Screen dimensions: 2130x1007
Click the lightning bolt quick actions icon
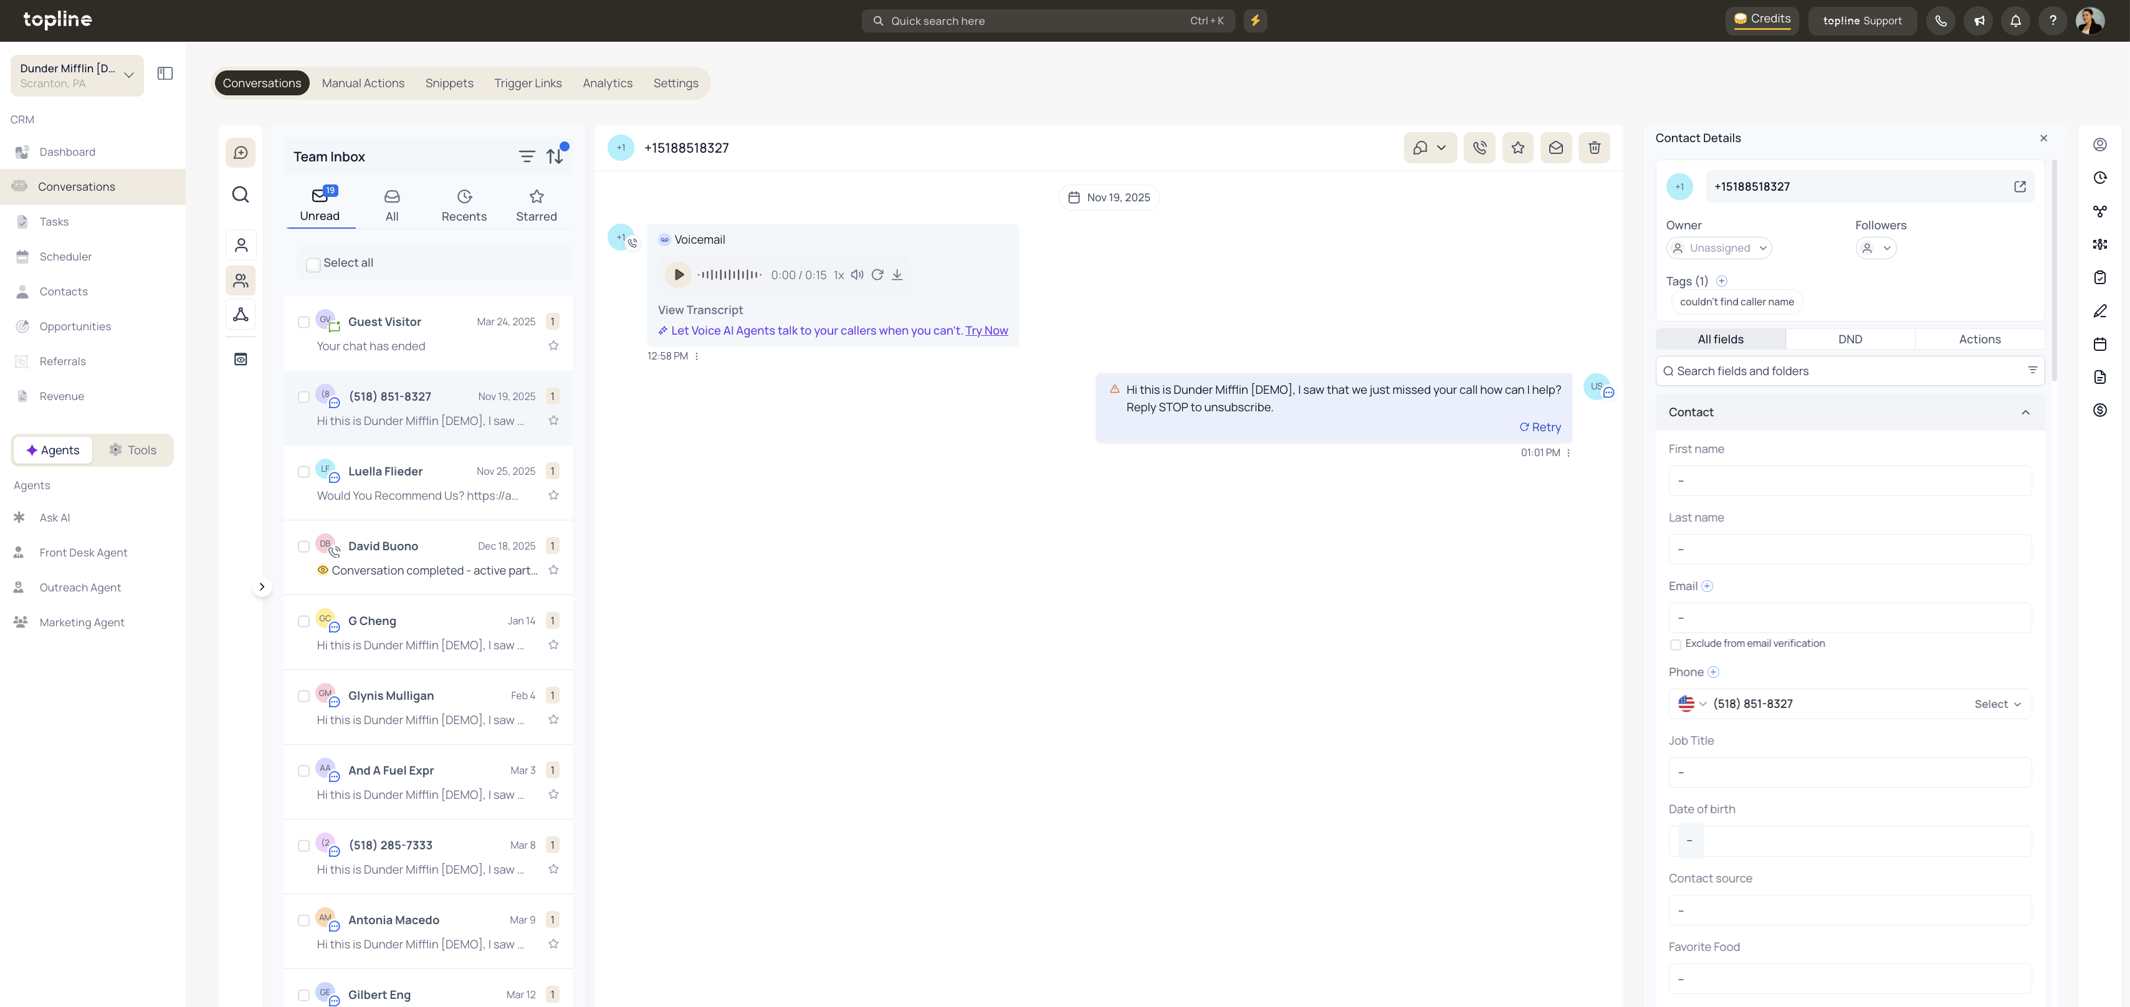click(x=1254, y=21)
